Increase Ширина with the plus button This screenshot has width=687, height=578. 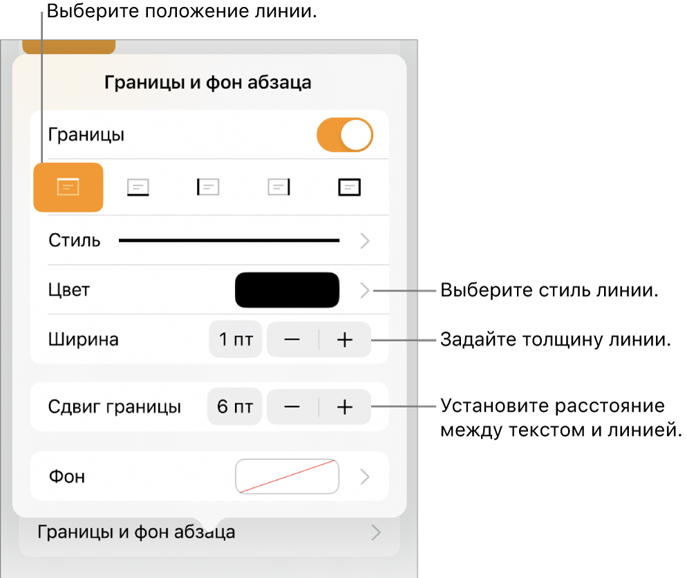click(x=345, y=339)
